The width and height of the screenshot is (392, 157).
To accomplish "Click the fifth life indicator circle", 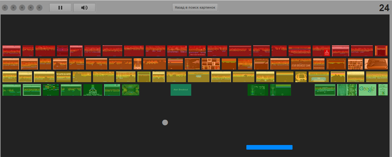I will coord(40,7).
